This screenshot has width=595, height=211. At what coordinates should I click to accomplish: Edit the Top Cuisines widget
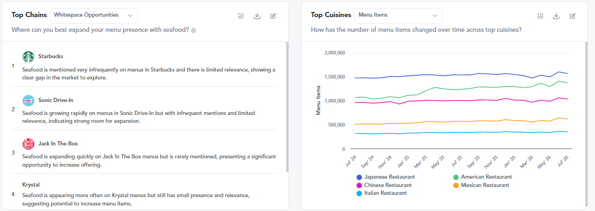572,16
